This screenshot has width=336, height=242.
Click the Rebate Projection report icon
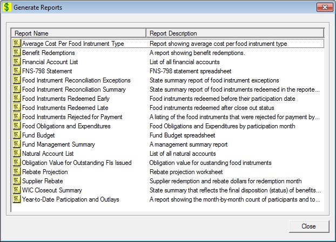(17, 172)
